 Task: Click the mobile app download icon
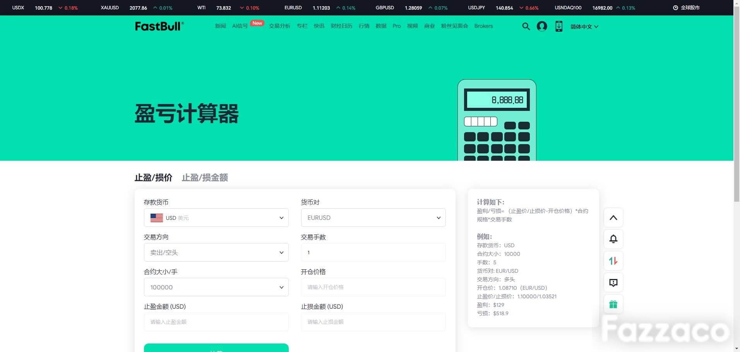pyautogui.click(x=559, y=26)
